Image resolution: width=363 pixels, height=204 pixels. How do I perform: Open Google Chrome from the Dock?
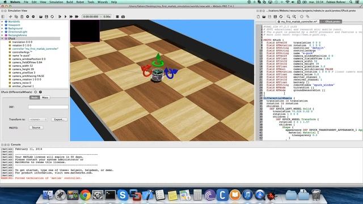click(85, 195)
